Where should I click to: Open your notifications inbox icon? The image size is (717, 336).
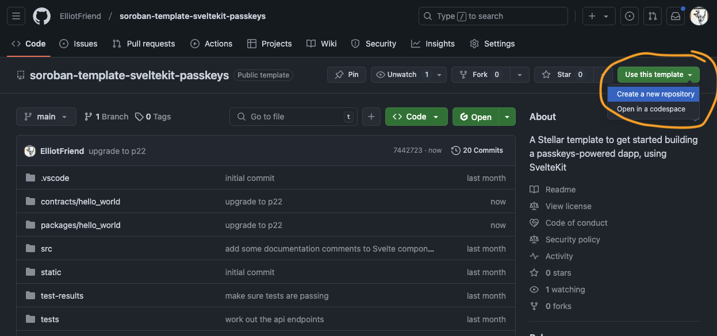point(675,16)
